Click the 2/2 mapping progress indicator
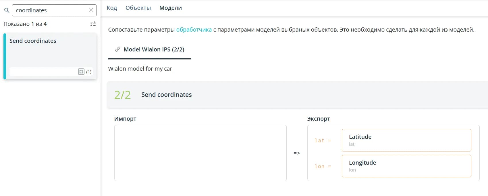Viewport: 488px width, 196px height. click(122, 95)
